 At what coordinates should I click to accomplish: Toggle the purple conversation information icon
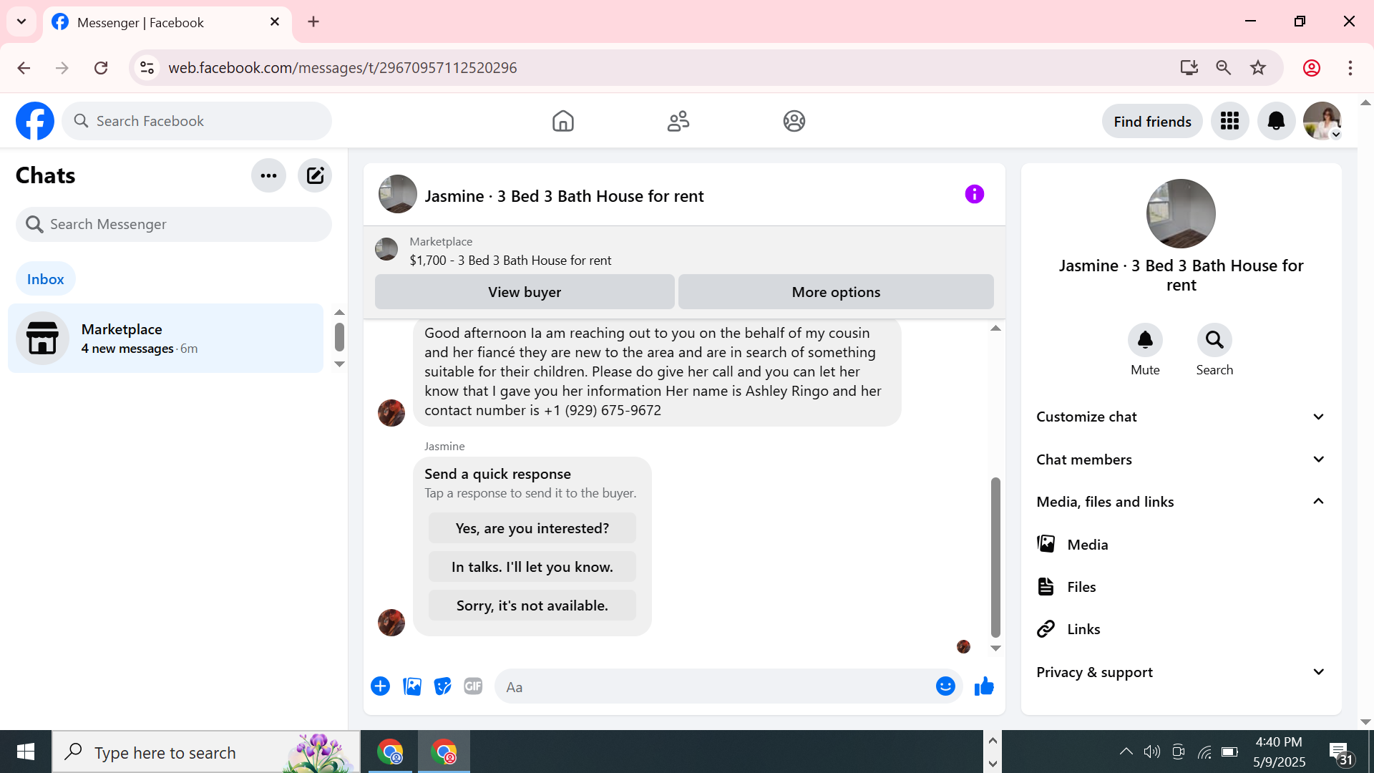click(974, 194)
